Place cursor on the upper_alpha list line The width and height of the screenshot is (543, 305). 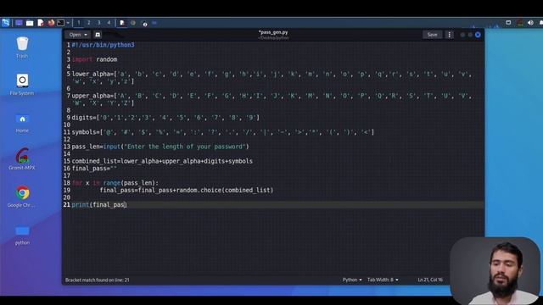(x=271, y=99)
